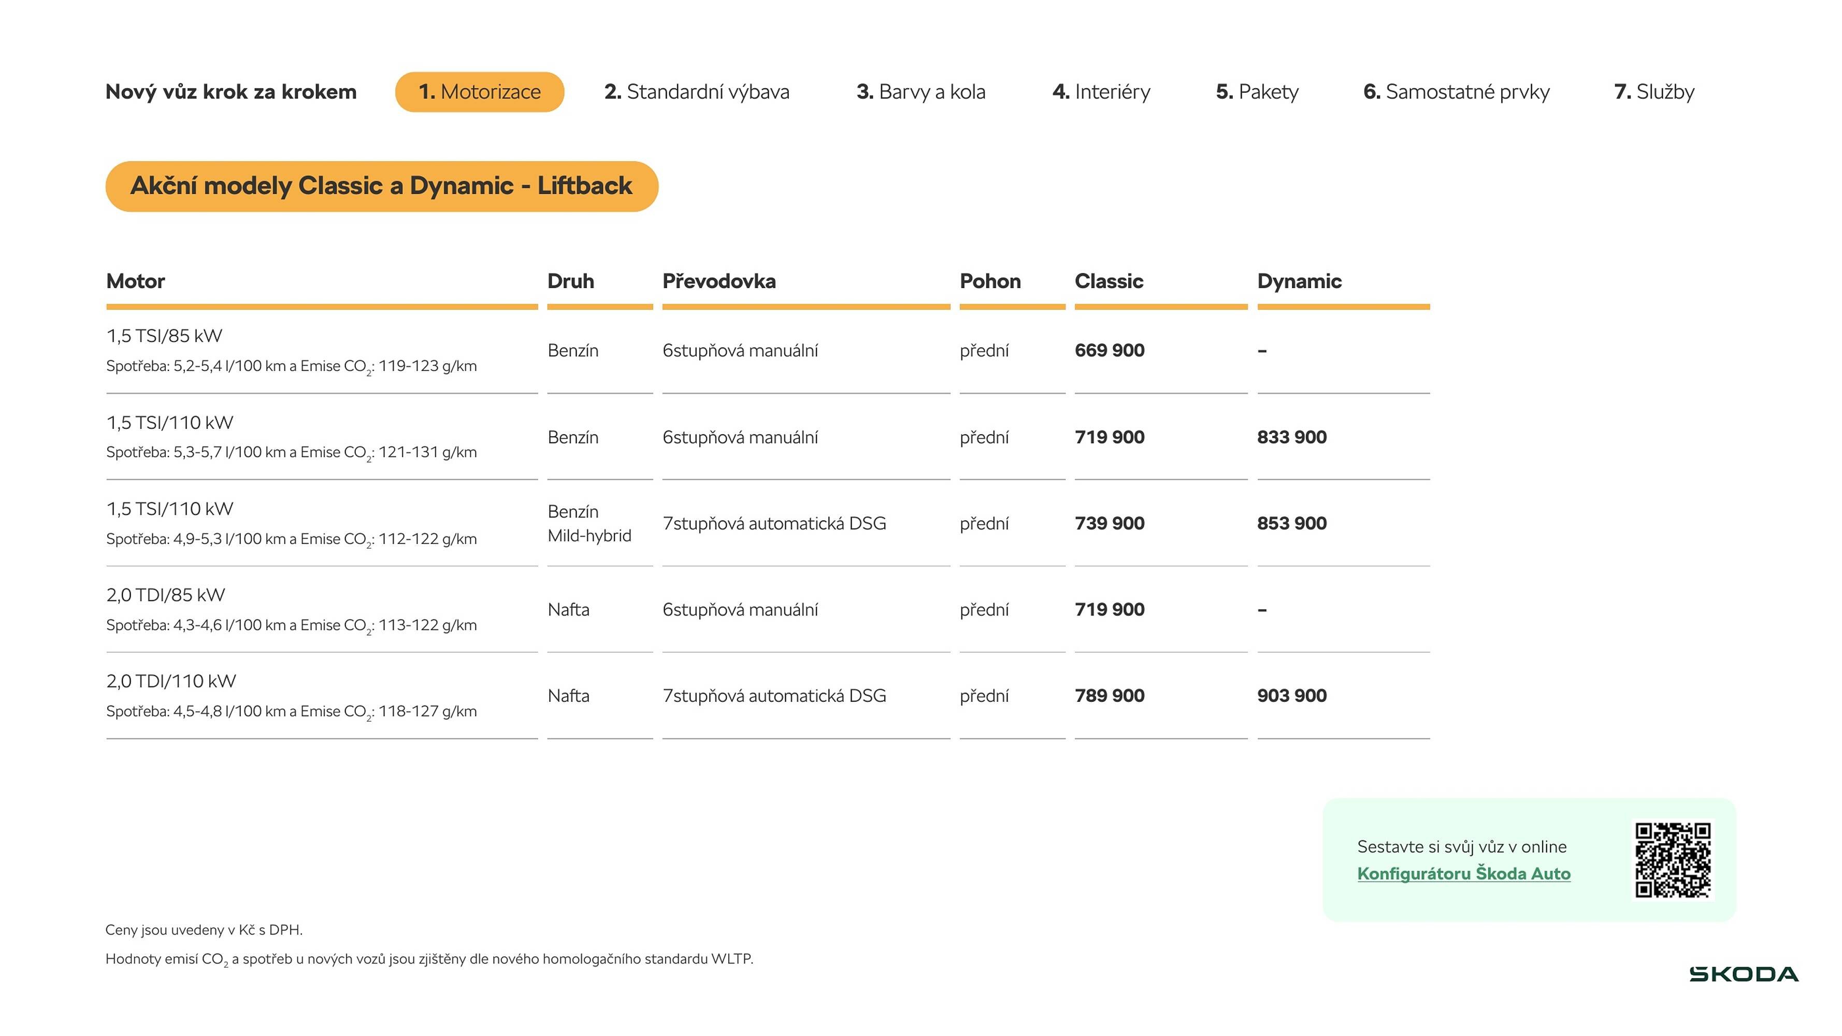Select the 833 900 Dynamic price

click(1291, 437)
